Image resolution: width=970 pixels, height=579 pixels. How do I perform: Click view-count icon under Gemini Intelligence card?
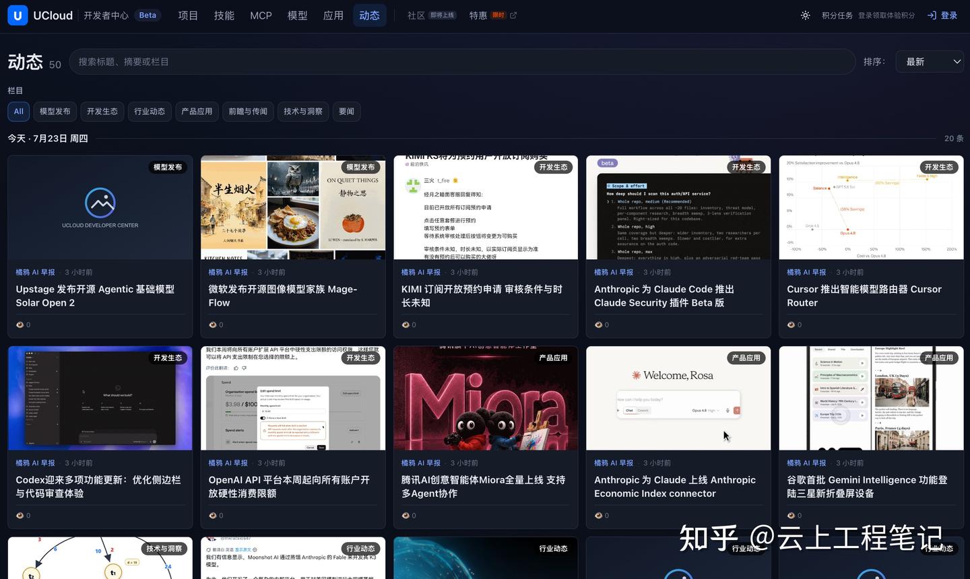pyautogui.click(x=791, y=516)
